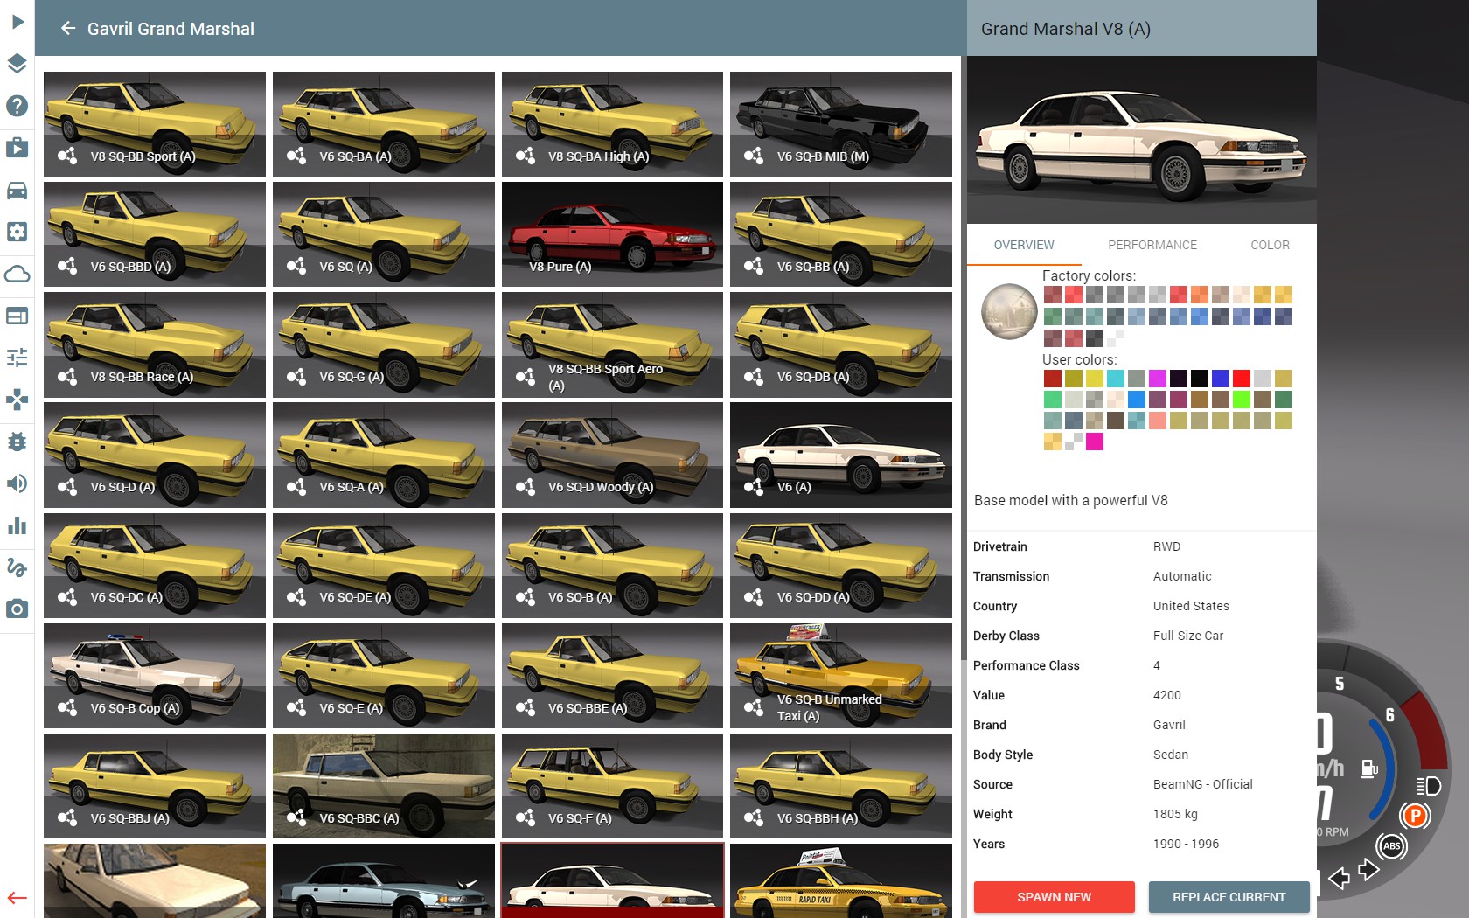Select the V6 SQ-B Cop (A) police car

pyautogui.click(x=155, y=676)
